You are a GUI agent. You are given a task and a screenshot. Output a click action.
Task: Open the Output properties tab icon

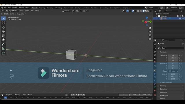(x=155, y=52)
